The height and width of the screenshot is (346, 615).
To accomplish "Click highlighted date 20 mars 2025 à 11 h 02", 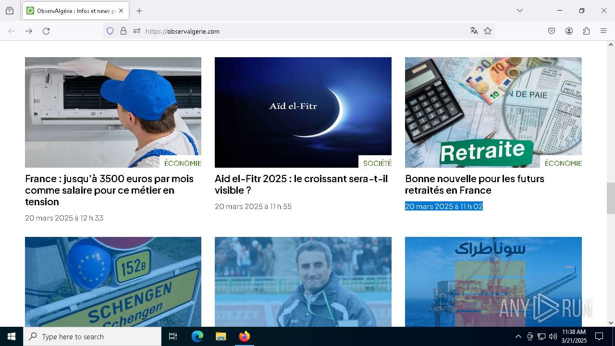I will click(x=444, y=206).
